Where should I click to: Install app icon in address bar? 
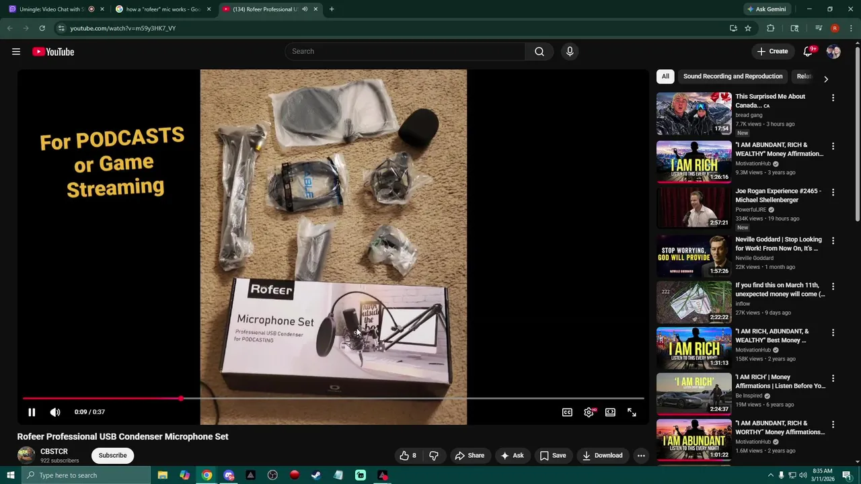733,28
